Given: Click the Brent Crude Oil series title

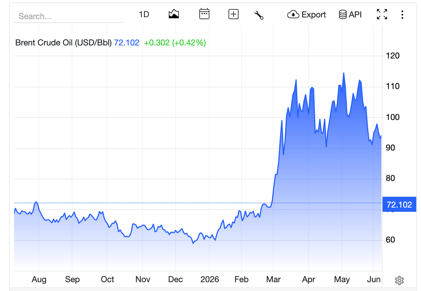Looking at the screenshot, I should (x=63, y=43).
